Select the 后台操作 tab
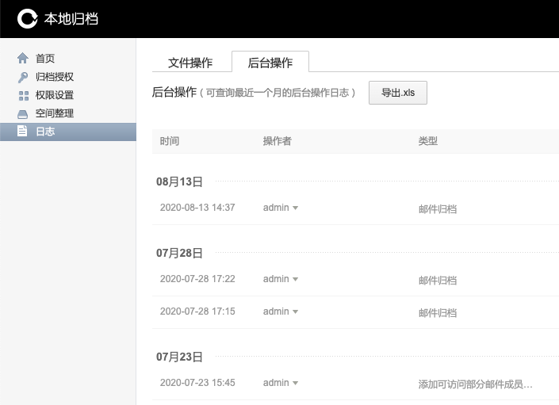This screenshot has height=405, width=559. [x=270, y=63]
